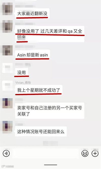Tap Vivian_倩怡's avatar
101x169 pixels.
tap(8, 86)
